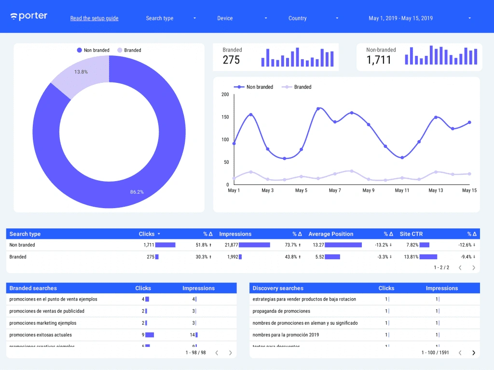Go to next page in Branded searches table
The width and height of the screenshot is (494, 370).
230,353
